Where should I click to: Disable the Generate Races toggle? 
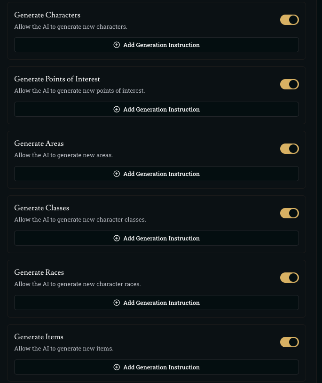coord(289,278)
